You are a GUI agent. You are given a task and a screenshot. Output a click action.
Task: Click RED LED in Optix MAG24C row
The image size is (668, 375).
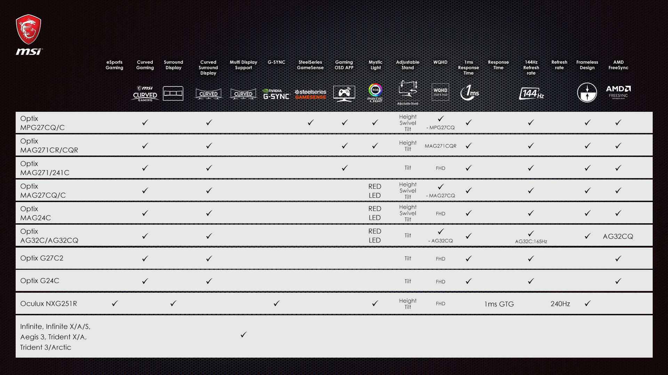[x=375, y=213]
